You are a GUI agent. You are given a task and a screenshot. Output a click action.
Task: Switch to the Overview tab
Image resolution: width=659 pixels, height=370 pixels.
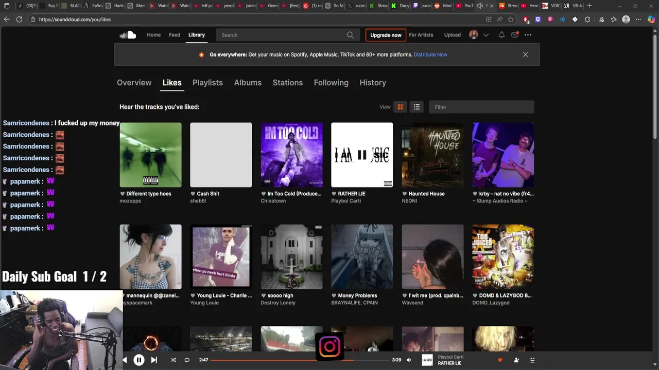click(x=134, y=83)
